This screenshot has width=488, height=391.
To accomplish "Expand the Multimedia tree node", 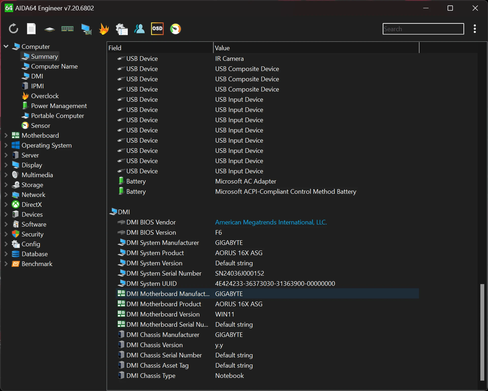I will (x=6, y=175).
